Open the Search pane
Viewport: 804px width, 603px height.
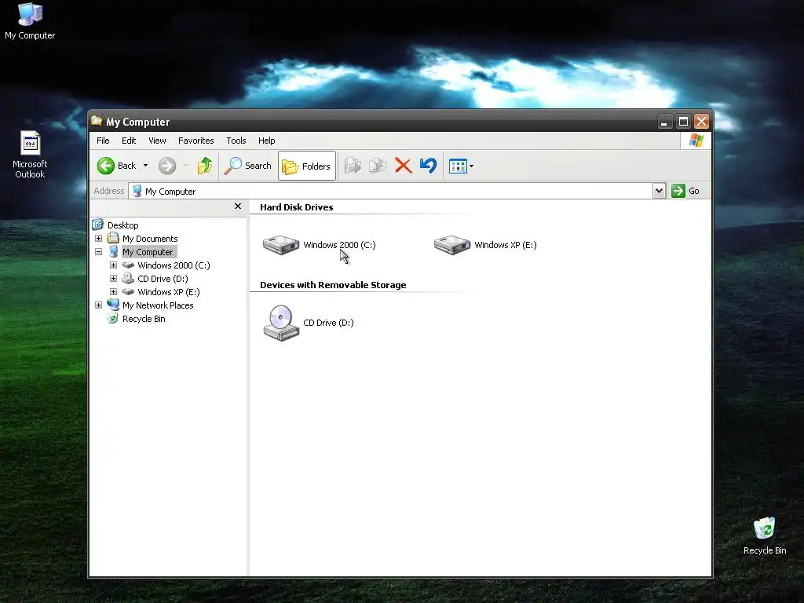(x=247, y=166)
